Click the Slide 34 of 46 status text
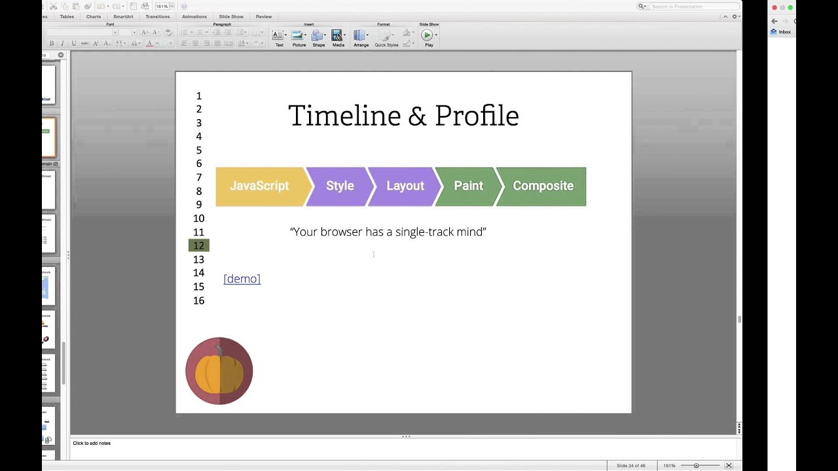Image resolution: width=838 pixels, height=471 pixels. pos(631,466)
